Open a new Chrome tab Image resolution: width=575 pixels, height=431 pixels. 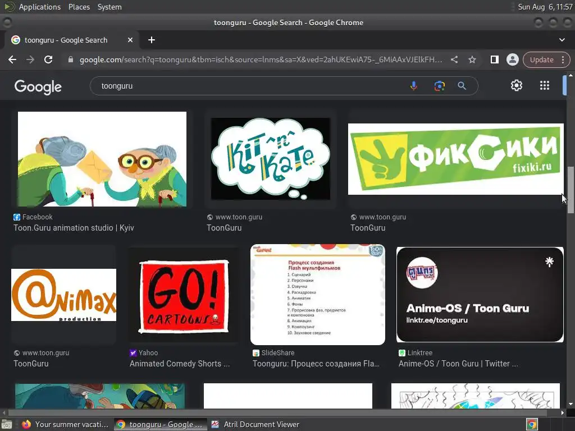pyautogui.click(x=152, y=40)
